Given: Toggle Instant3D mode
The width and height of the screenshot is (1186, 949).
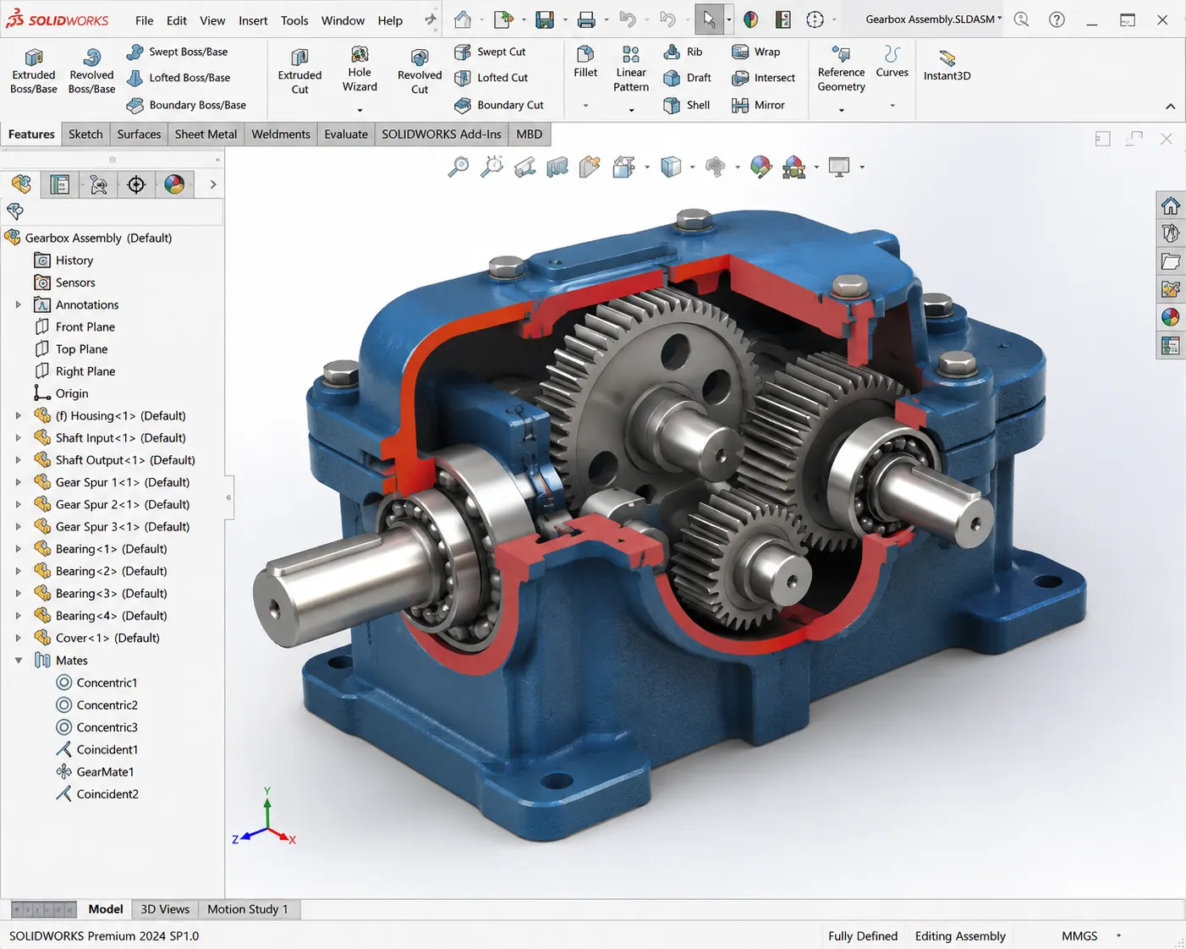Looking at the screenshot, I should pyautogui.click(x=947, y=64).
